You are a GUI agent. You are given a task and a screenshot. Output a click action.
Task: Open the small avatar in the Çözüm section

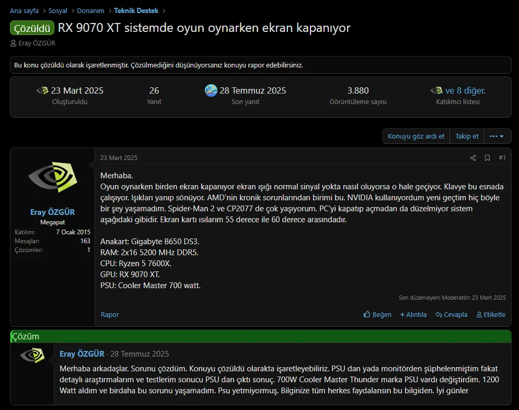(32, 356)
